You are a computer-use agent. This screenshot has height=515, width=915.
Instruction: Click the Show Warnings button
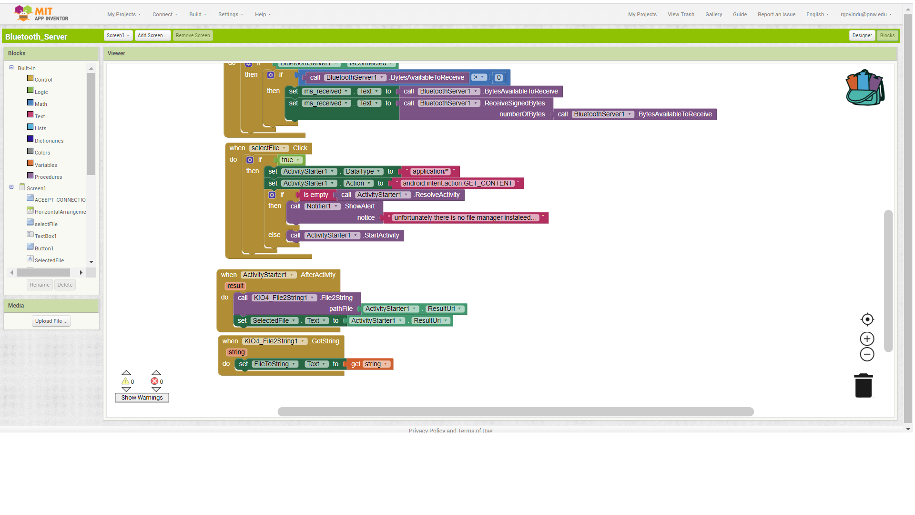(x=142, y=398)
